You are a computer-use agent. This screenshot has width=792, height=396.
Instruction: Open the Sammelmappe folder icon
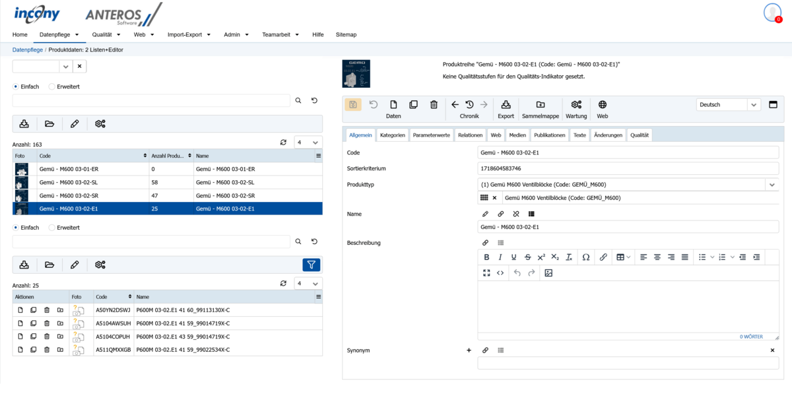(540, 105)
